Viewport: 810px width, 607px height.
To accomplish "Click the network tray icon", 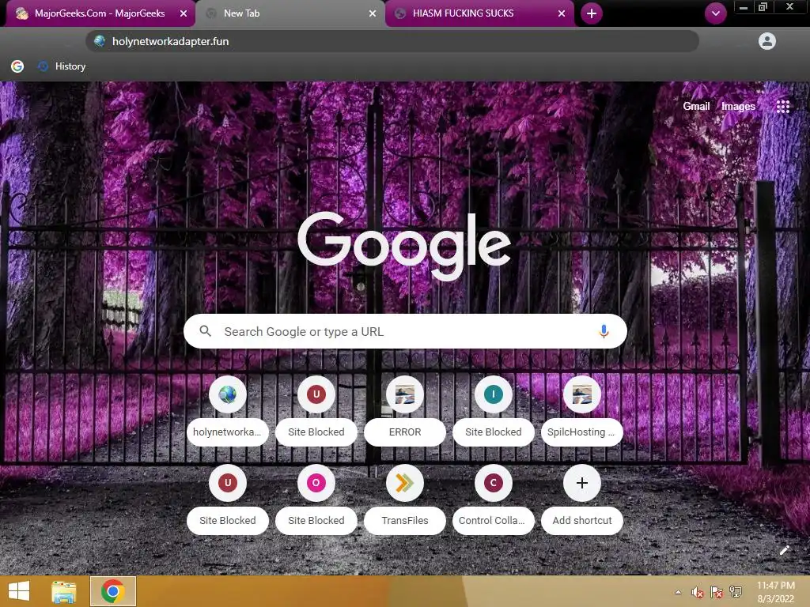I will pyautogui.click(x=736, y=593).
